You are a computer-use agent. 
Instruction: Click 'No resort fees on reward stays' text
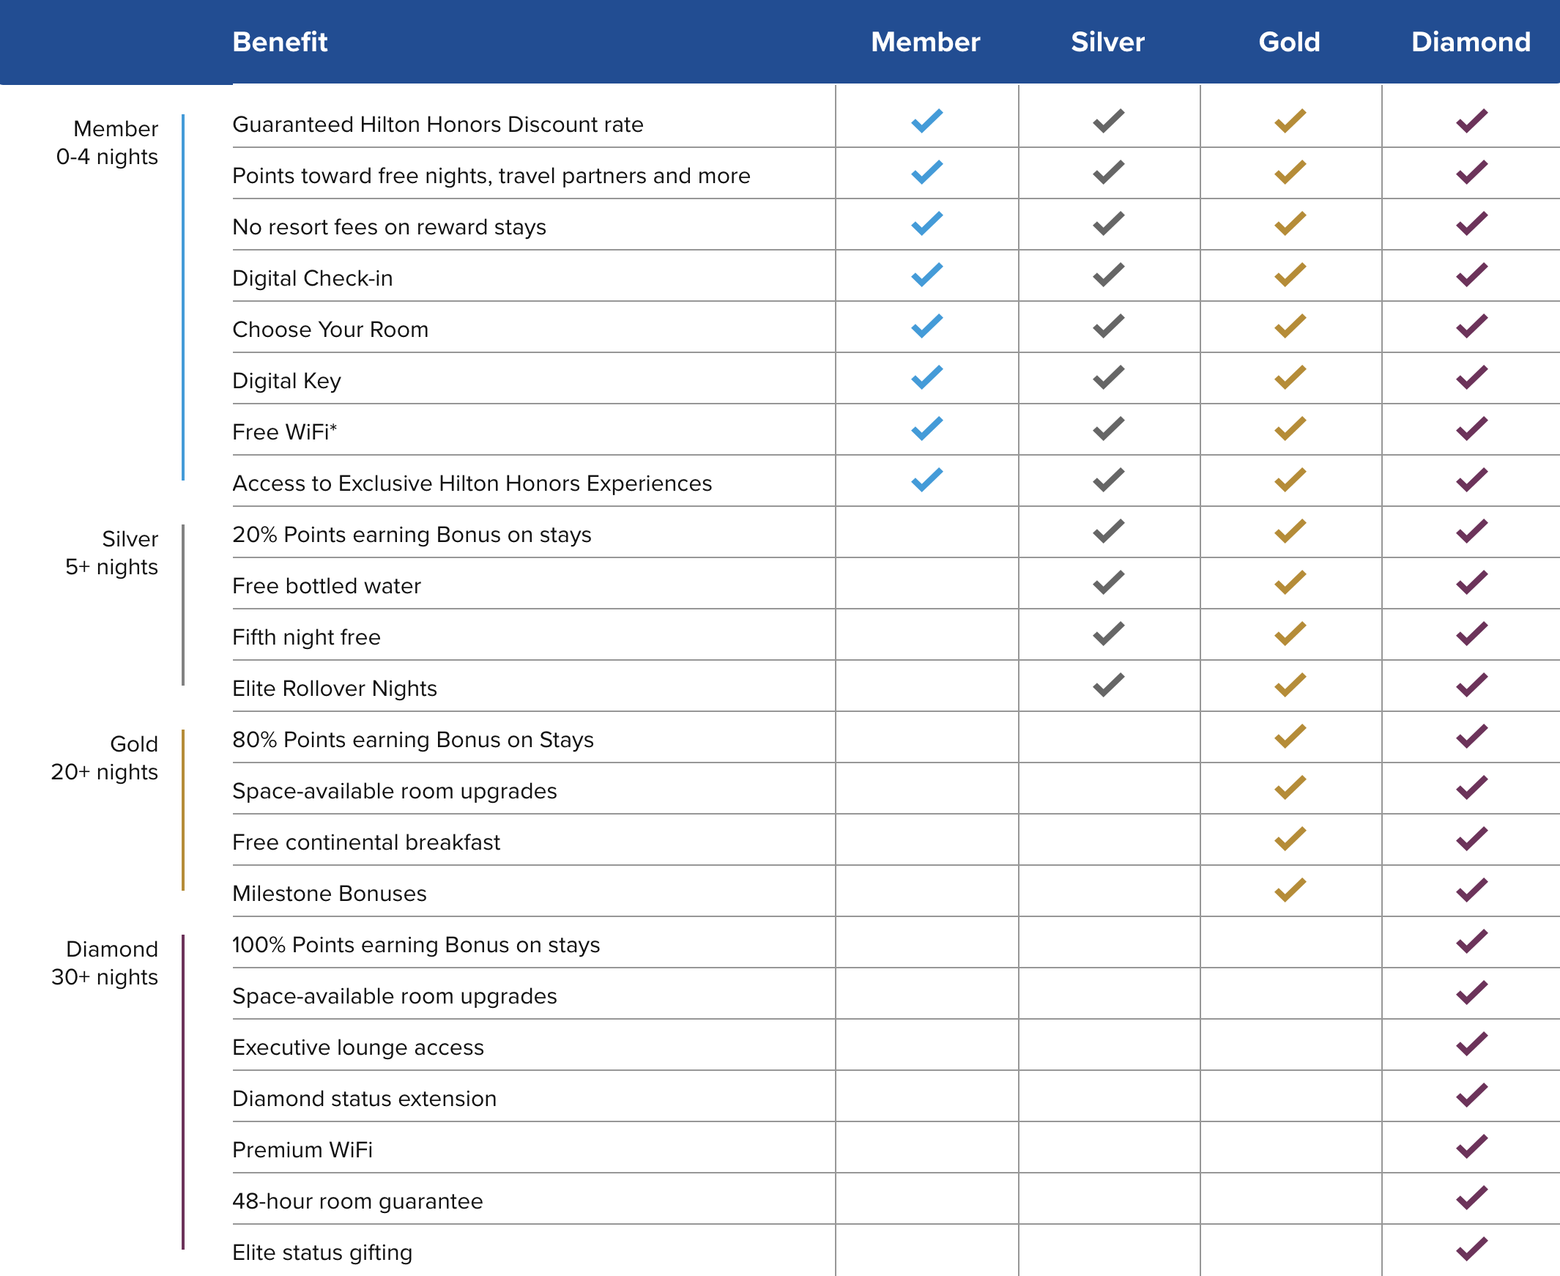click(390, 227)
